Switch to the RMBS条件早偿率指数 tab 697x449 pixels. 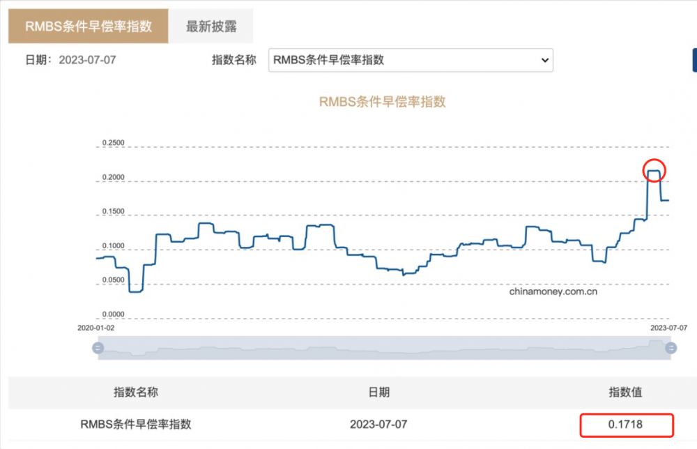88,26
